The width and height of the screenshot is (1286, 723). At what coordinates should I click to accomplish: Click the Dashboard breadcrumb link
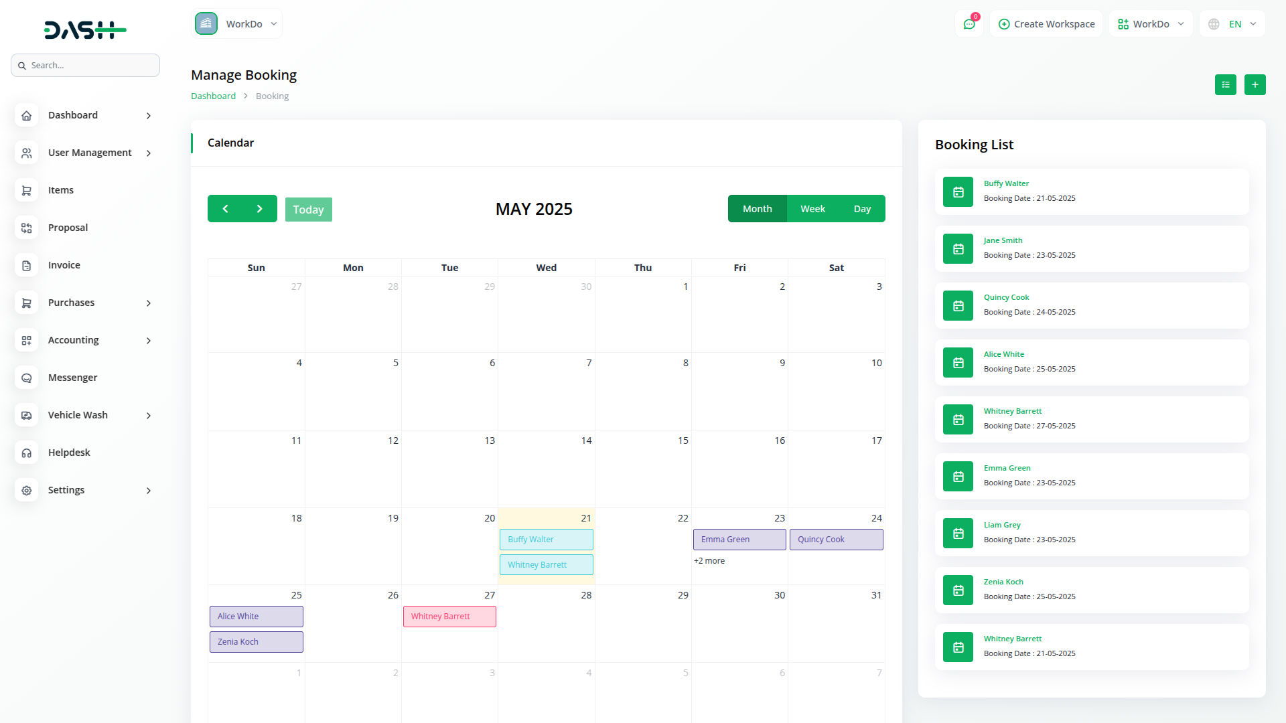coord(213,96)
